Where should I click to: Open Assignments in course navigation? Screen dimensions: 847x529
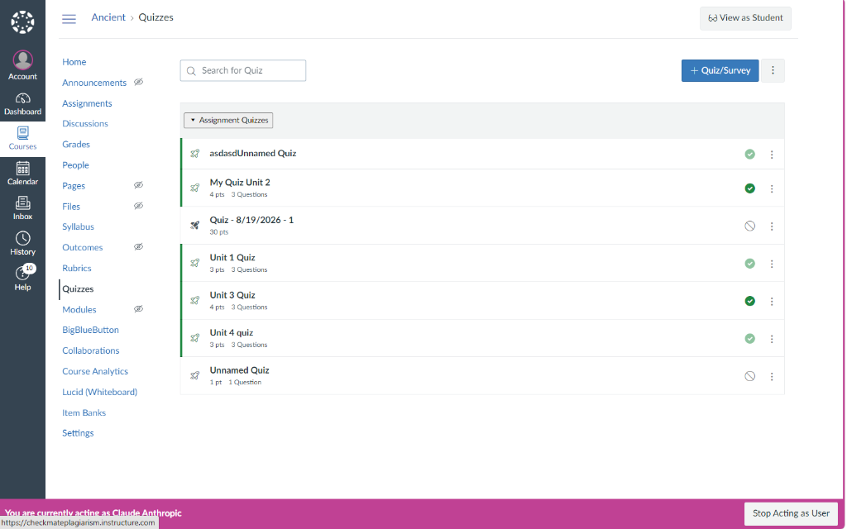[87, 103]
